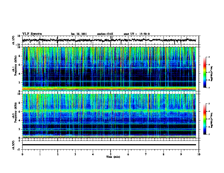Image resolution: width=224 pixels, height=173 pixels.
Task: Click the ch.1 voltage waveform trace
Action: [109, 40]
